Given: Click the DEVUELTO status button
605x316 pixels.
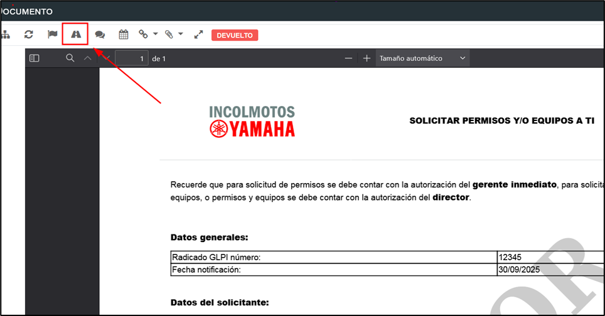Looking at the screenshot, I should point(235,35).
